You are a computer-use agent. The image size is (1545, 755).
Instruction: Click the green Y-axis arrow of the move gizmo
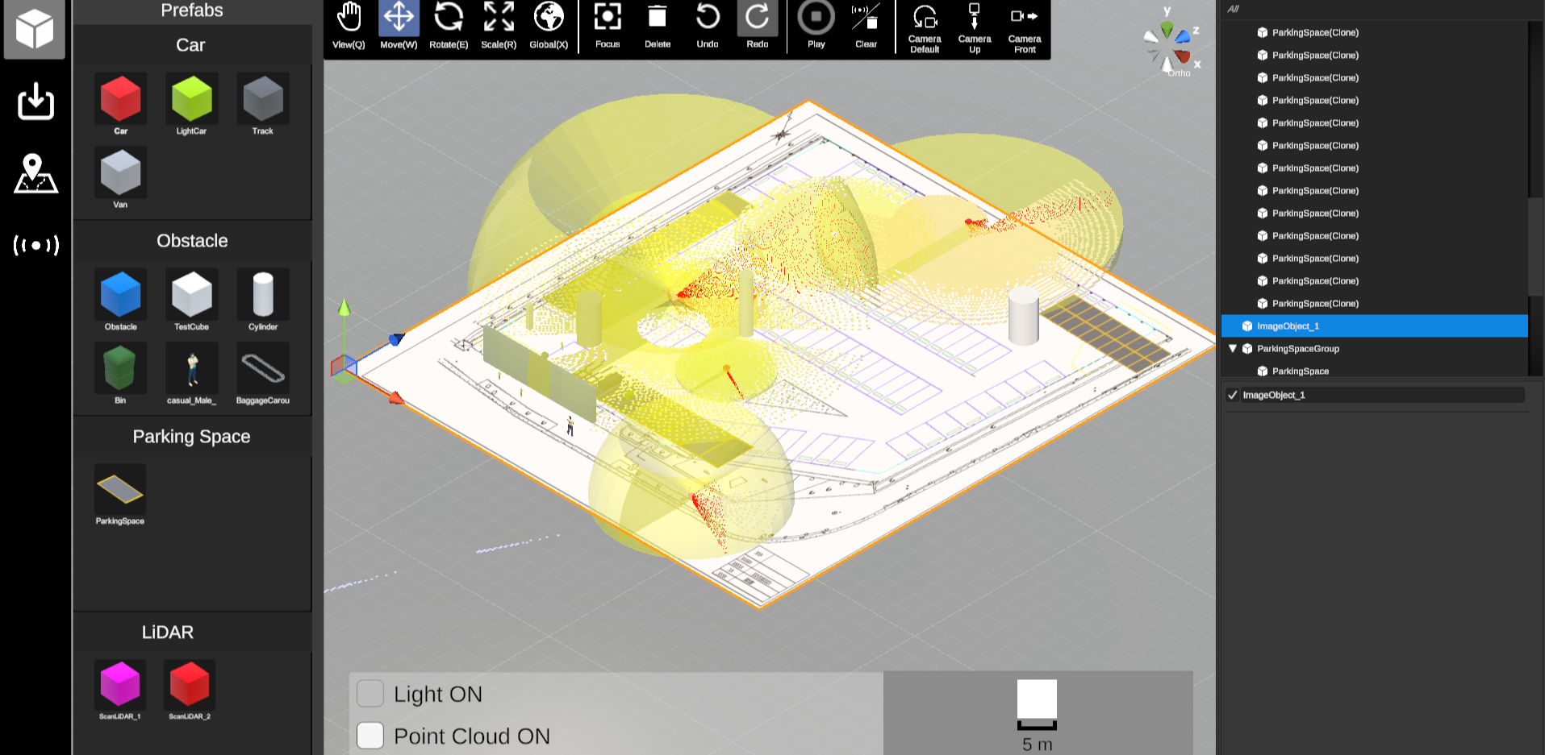tap(344, 307)
